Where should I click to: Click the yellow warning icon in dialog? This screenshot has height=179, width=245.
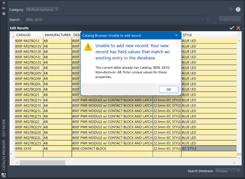88,47
